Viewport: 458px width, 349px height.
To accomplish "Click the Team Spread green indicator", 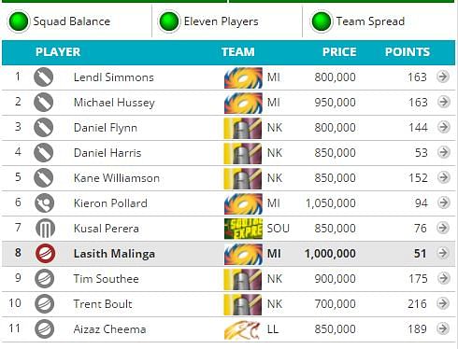I will coord(322,21).
